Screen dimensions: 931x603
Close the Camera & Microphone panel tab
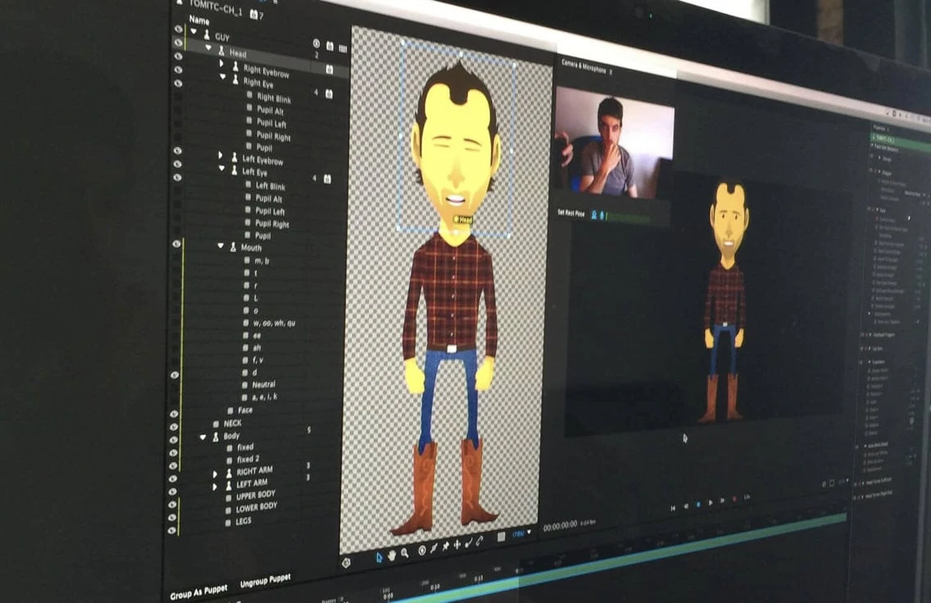pos(611,72)
